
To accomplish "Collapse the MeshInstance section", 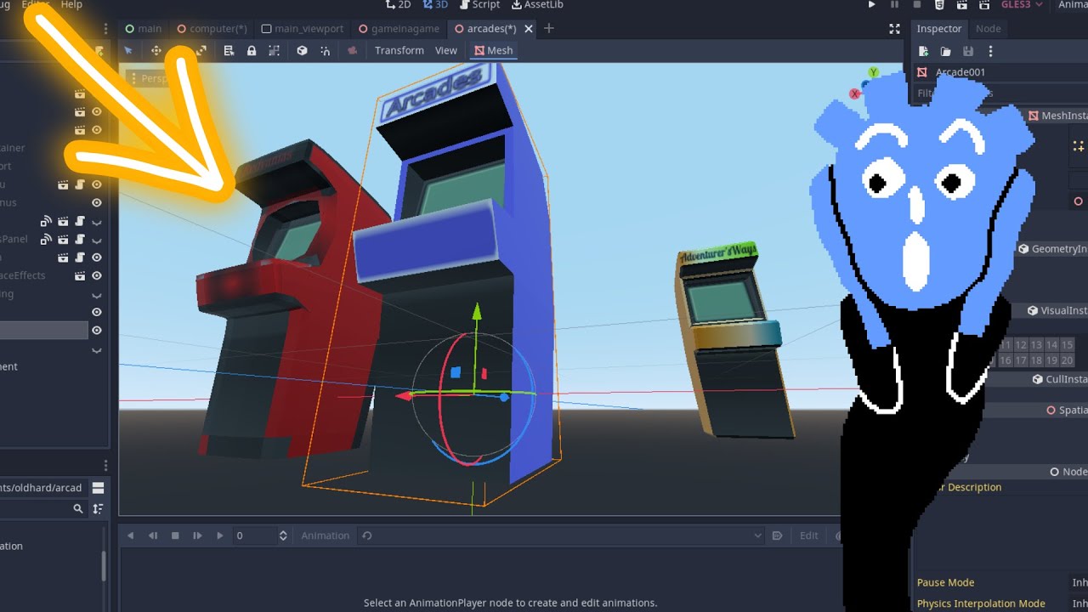I will coord(1057,116).
